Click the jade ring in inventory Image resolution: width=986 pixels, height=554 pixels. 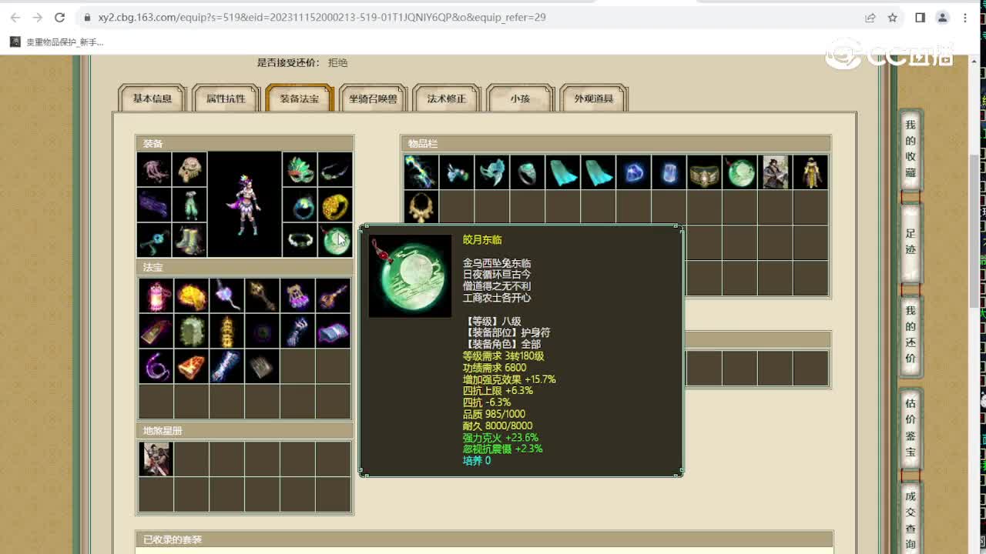[527, 172]
